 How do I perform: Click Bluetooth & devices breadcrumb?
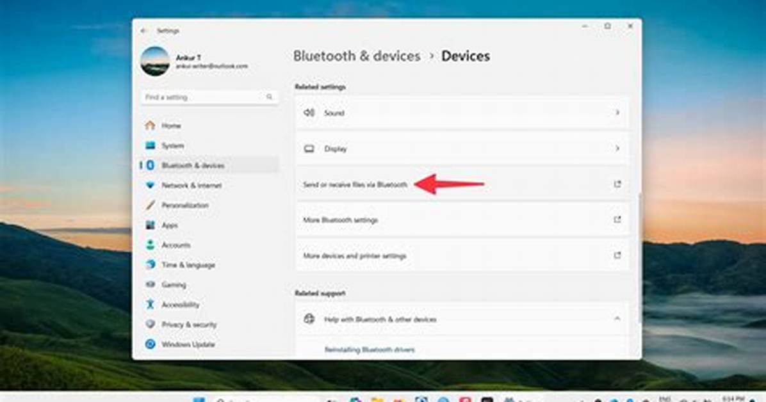[x=357, y=56]
